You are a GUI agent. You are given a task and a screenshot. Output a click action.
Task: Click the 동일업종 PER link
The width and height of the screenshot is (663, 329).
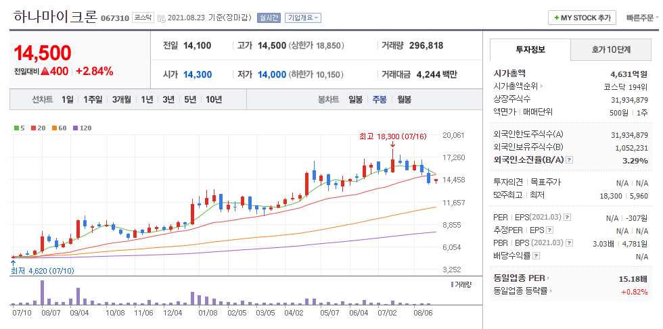point(520,278)
